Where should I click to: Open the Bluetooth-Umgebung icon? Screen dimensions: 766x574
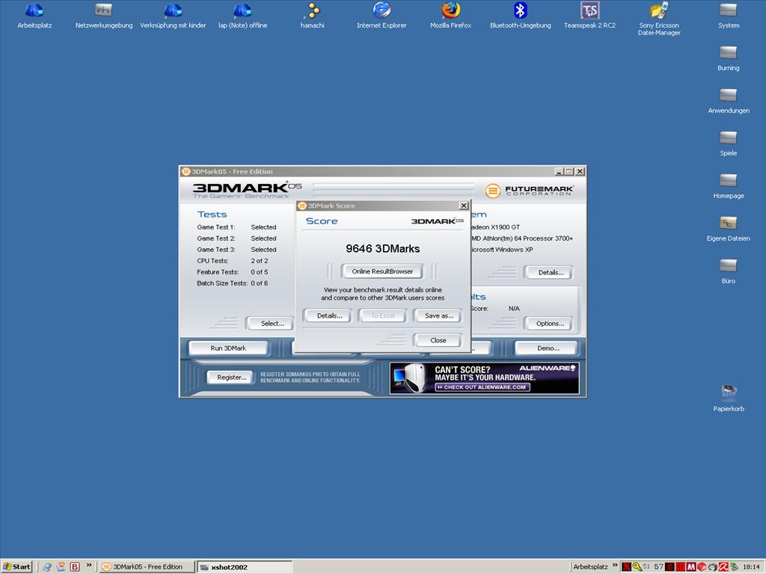tap(521, 15)
